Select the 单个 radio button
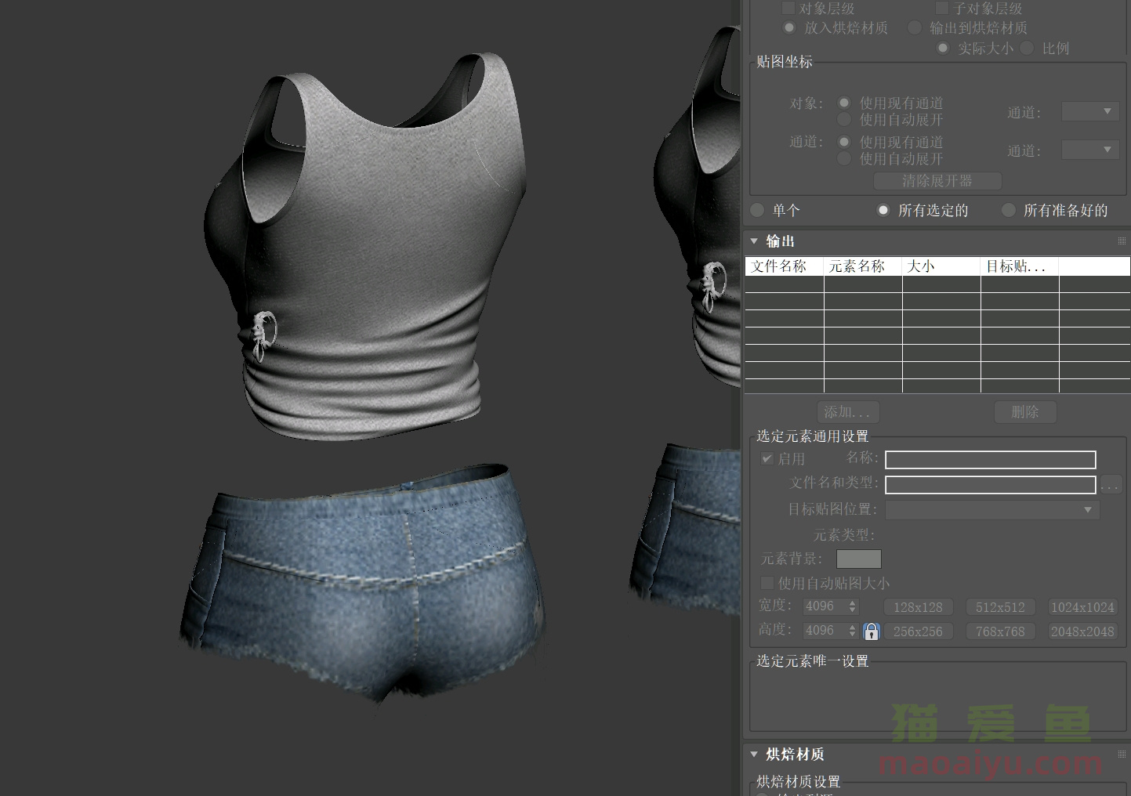 click(757, 210)
